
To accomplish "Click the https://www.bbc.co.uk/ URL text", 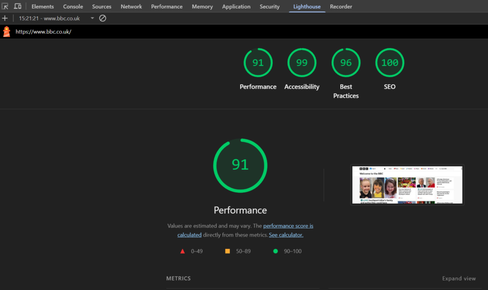I will (x=43, y=32).
